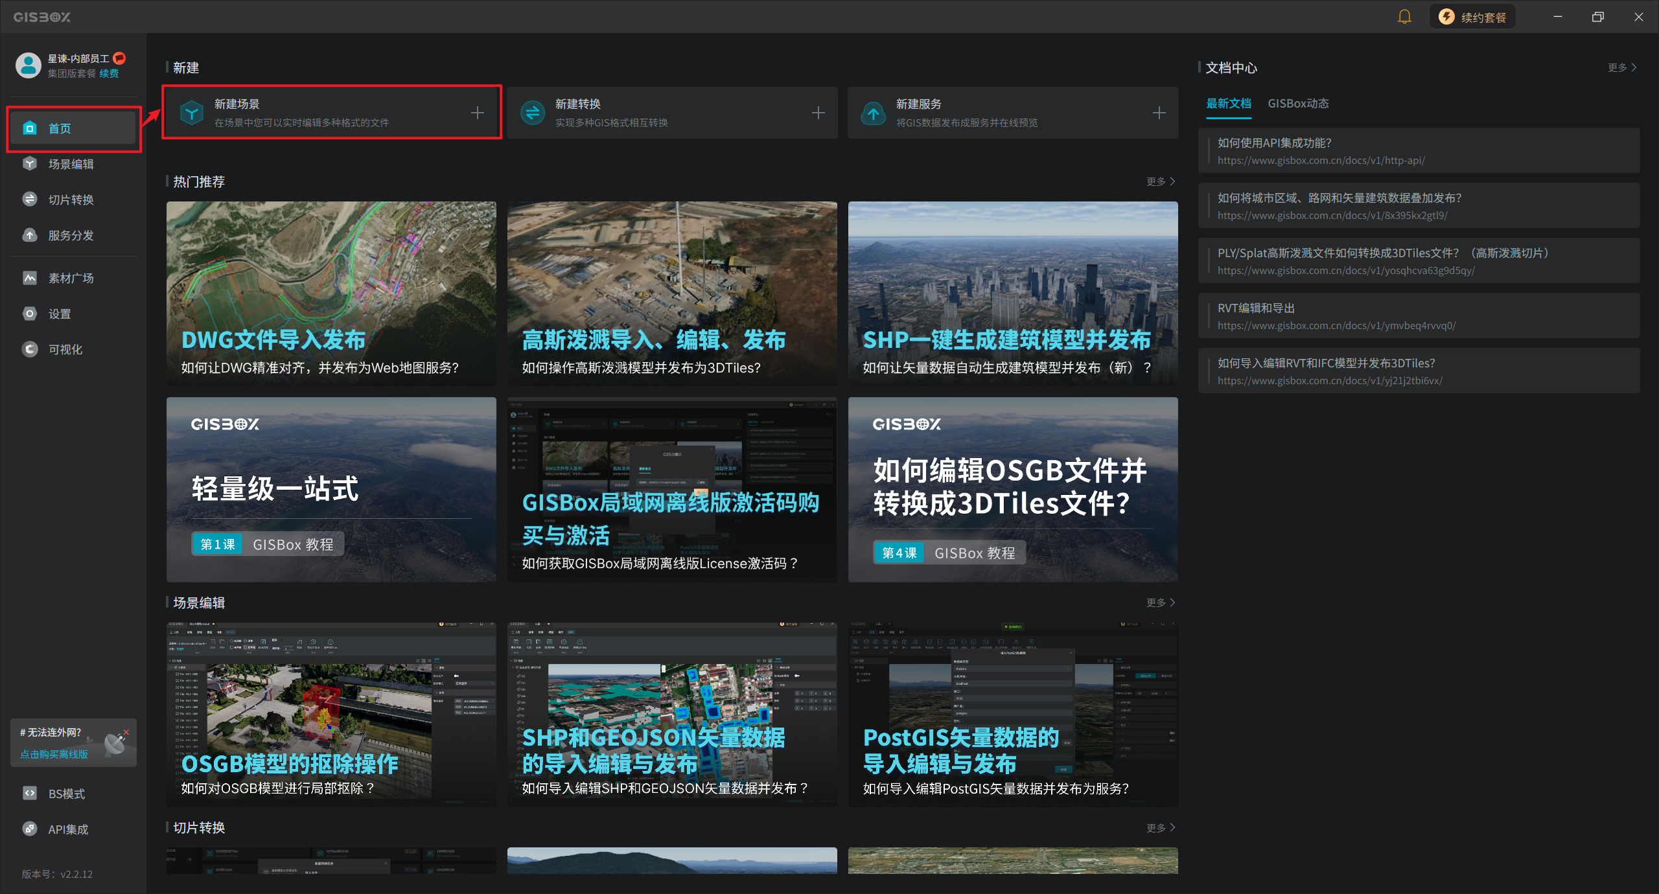Expand 更多 in 场景编辑 section
Image resolution: width=1659 pixels, height=894 pixels.
(1161, 602)
